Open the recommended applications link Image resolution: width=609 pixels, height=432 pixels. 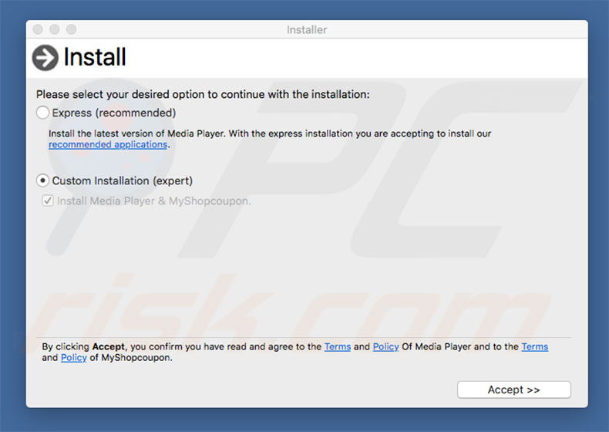108,144
